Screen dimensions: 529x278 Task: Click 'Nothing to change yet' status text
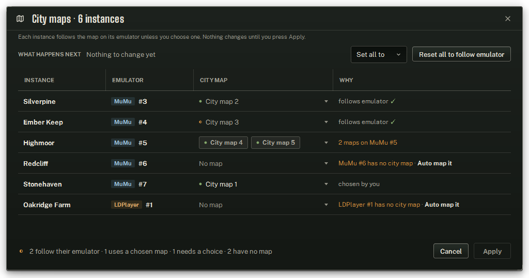click(x=121, y=55)
